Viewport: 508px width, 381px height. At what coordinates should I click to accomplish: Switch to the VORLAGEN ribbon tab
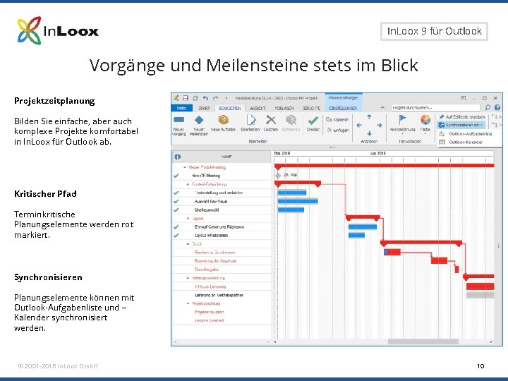point(284,108)
